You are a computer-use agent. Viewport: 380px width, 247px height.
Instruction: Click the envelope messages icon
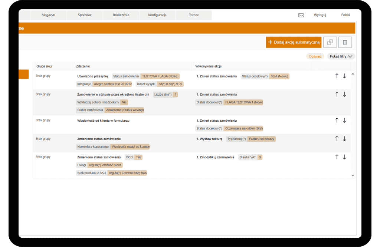[301, 15]
